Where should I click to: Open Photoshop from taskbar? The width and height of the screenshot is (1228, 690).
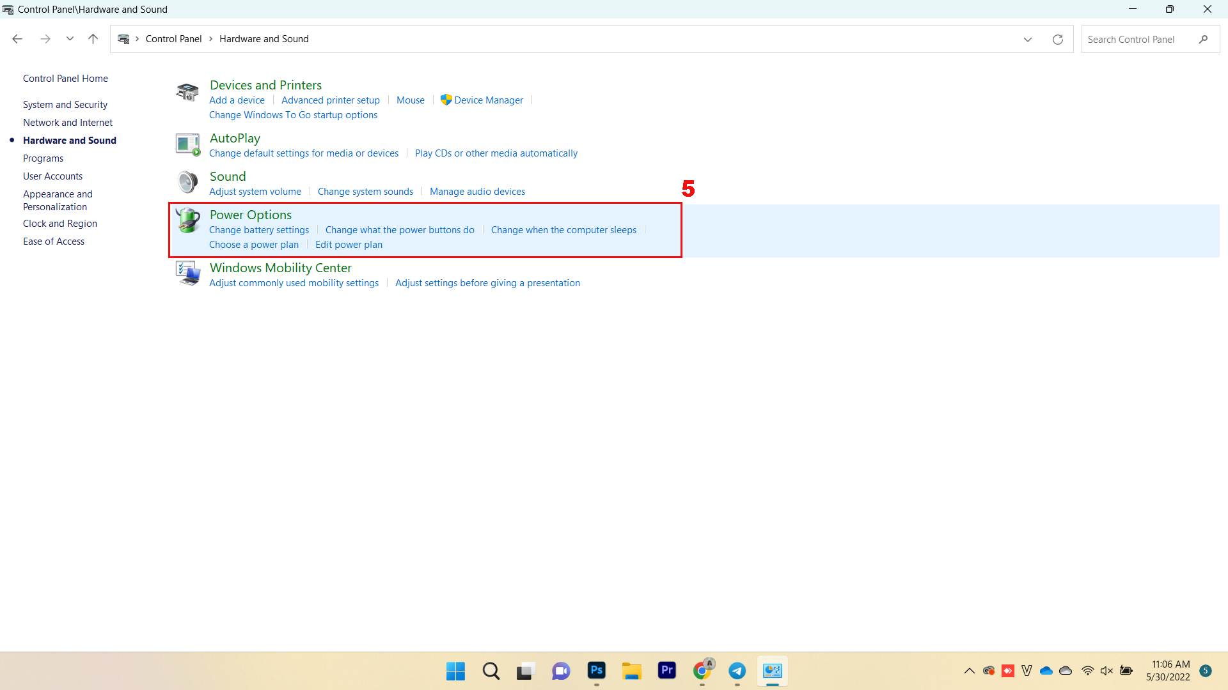coord(596,670)
